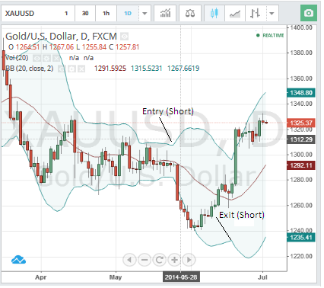The image size is (324, 288).
Task: Remove the Vol (20) indicator
Action: (56, 59)
